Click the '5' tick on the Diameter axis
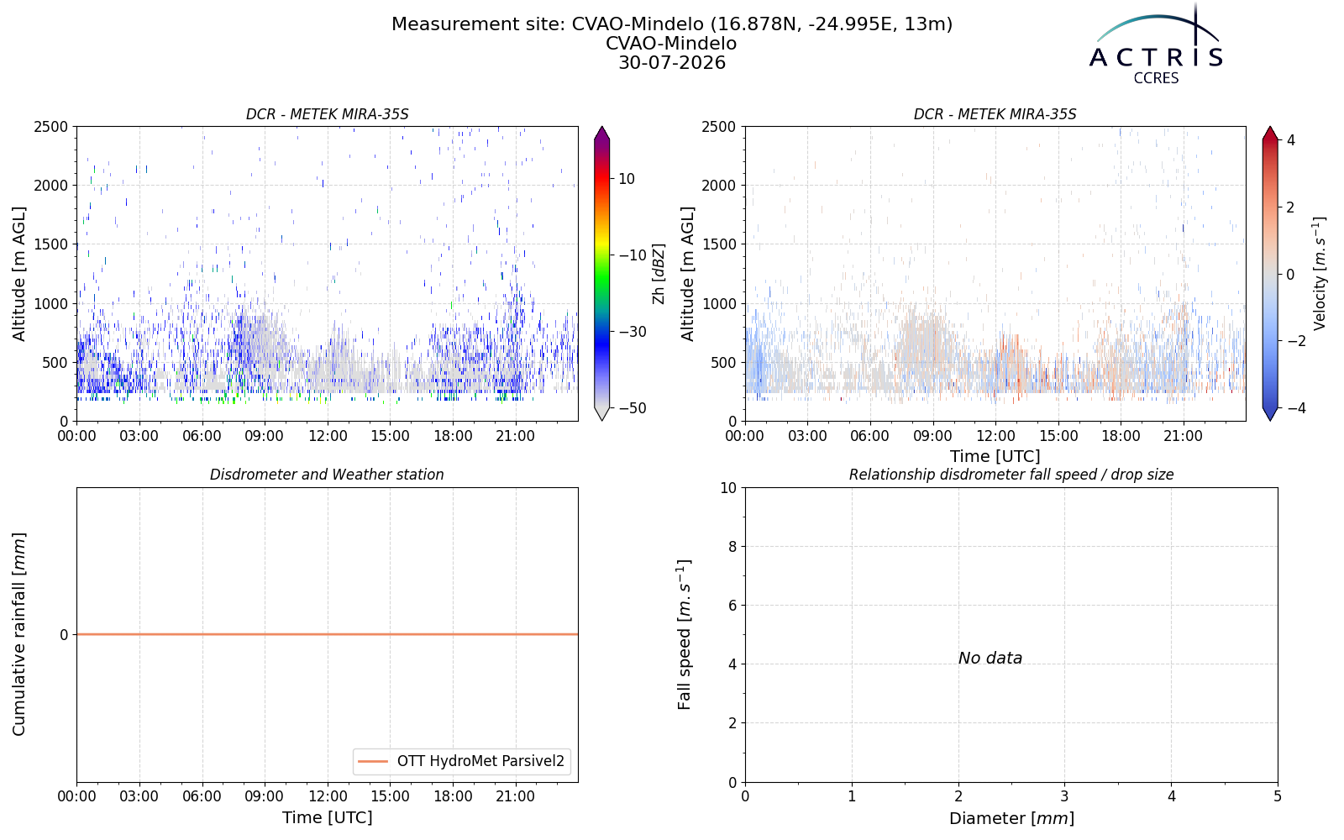The width and height of the screenshot is (1344, 840). coord(1278,796)
